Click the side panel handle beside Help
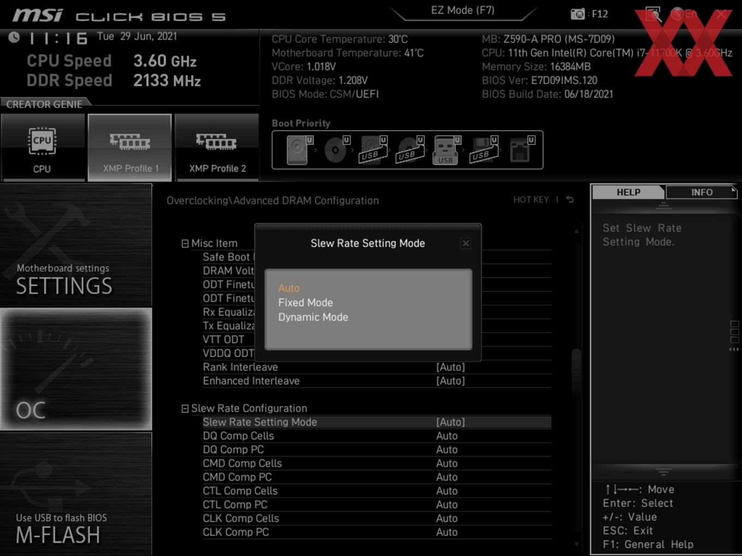This screenshot has height=556, width=742. pyautogui.click(x=734, y=335)
